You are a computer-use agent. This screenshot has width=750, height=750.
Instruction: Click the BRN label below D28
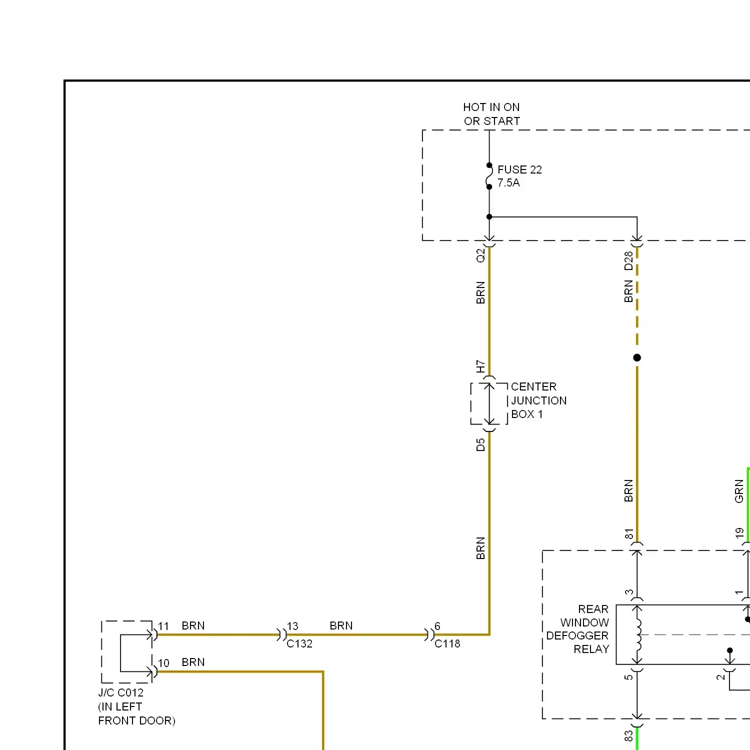(628, 291)
